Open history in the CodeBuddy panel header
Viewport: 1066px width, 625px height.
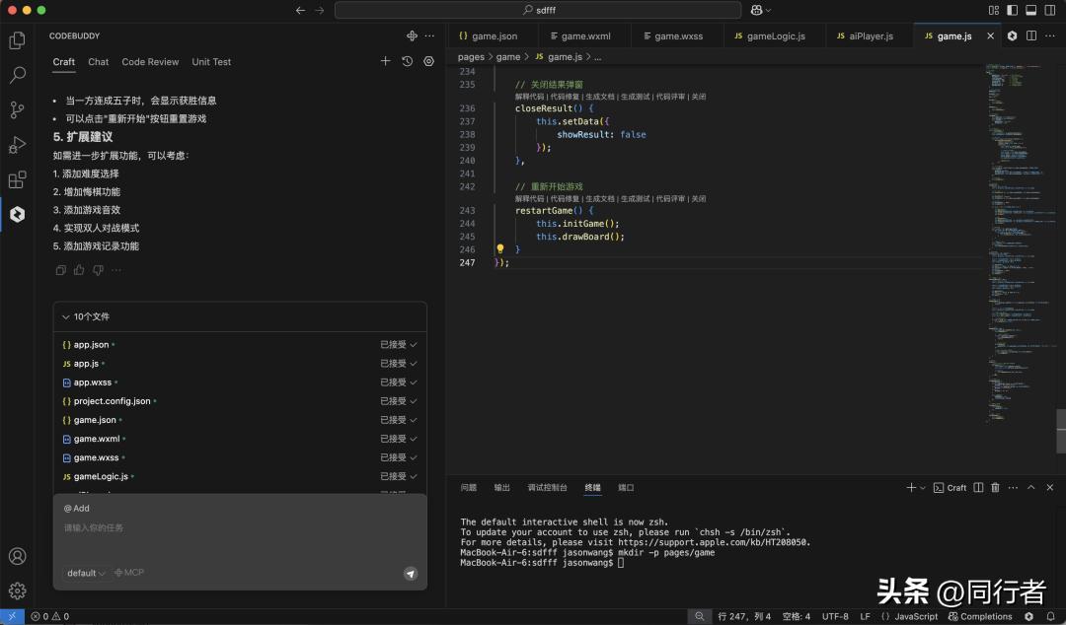pos(406,60)
